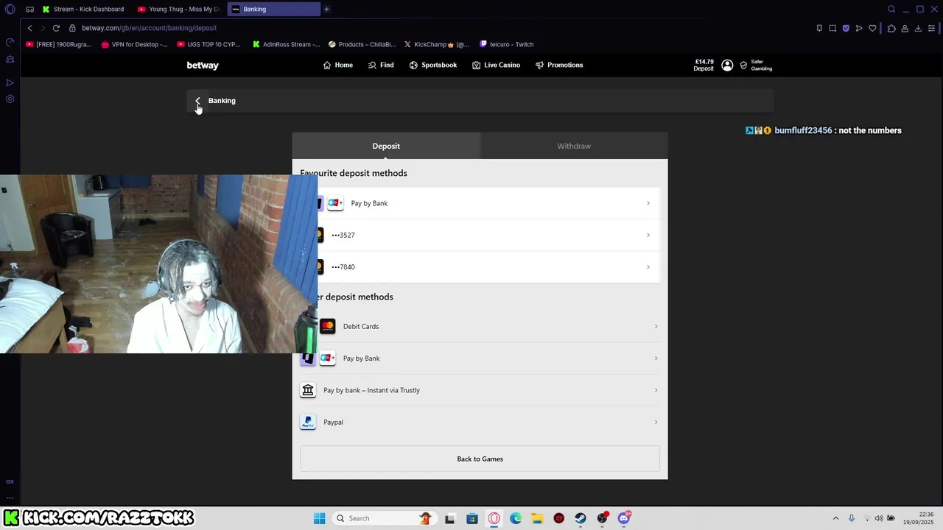The image size is (943, 530).
Task: Open browser downloads icon
Action: (x=918, y=28)
